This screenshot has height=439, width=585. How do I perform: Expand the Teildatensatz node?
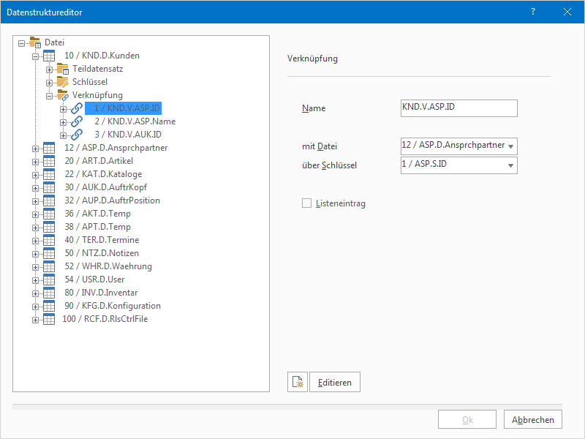tap(49, 69)
